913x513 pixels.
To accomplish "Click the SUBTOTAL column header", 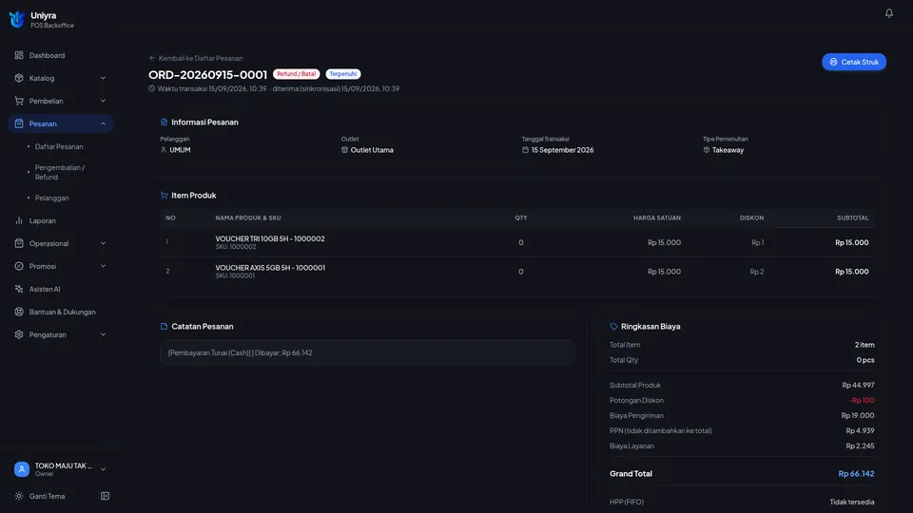I will pos(852,218).
